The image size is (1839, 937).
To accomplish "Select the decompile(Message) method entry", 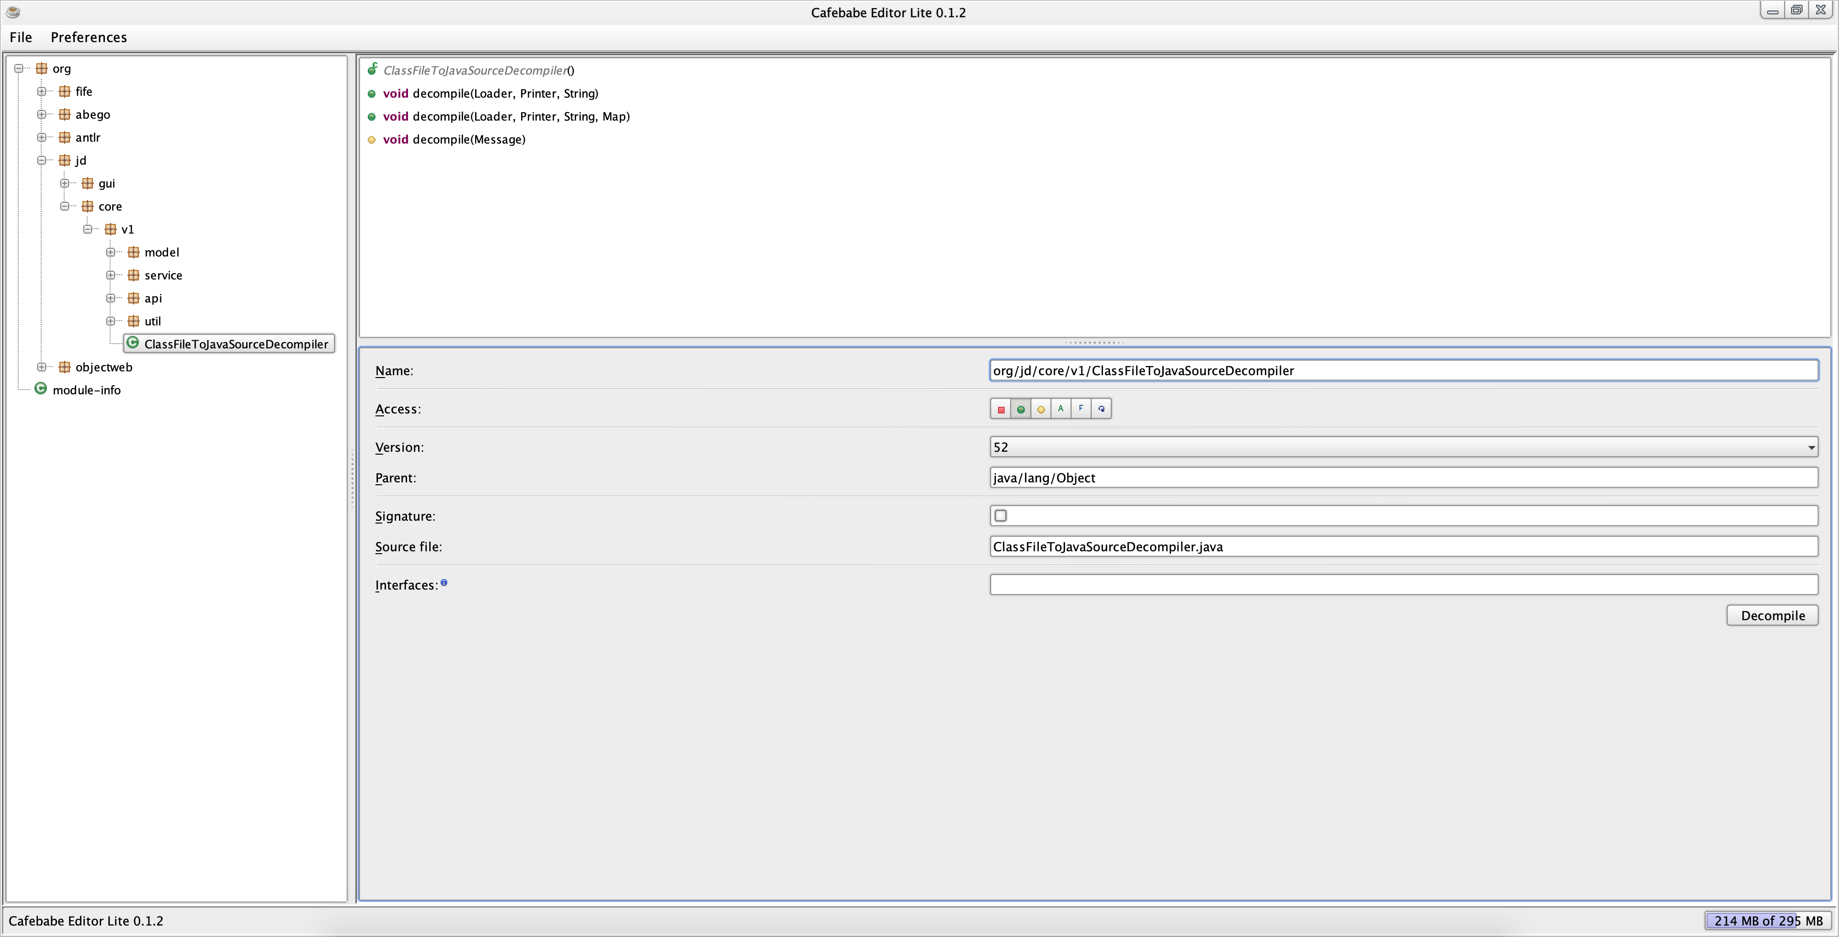I will click(x=468, y=139).
